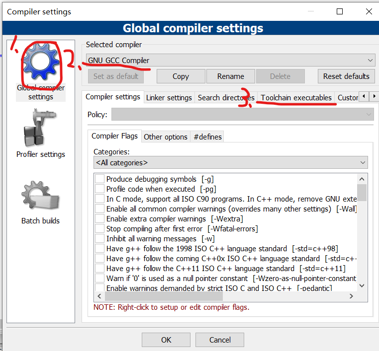The width and height of the screenshot is (379, 351).
Task: Open the Policy dropdown
Action: [242, 114]
